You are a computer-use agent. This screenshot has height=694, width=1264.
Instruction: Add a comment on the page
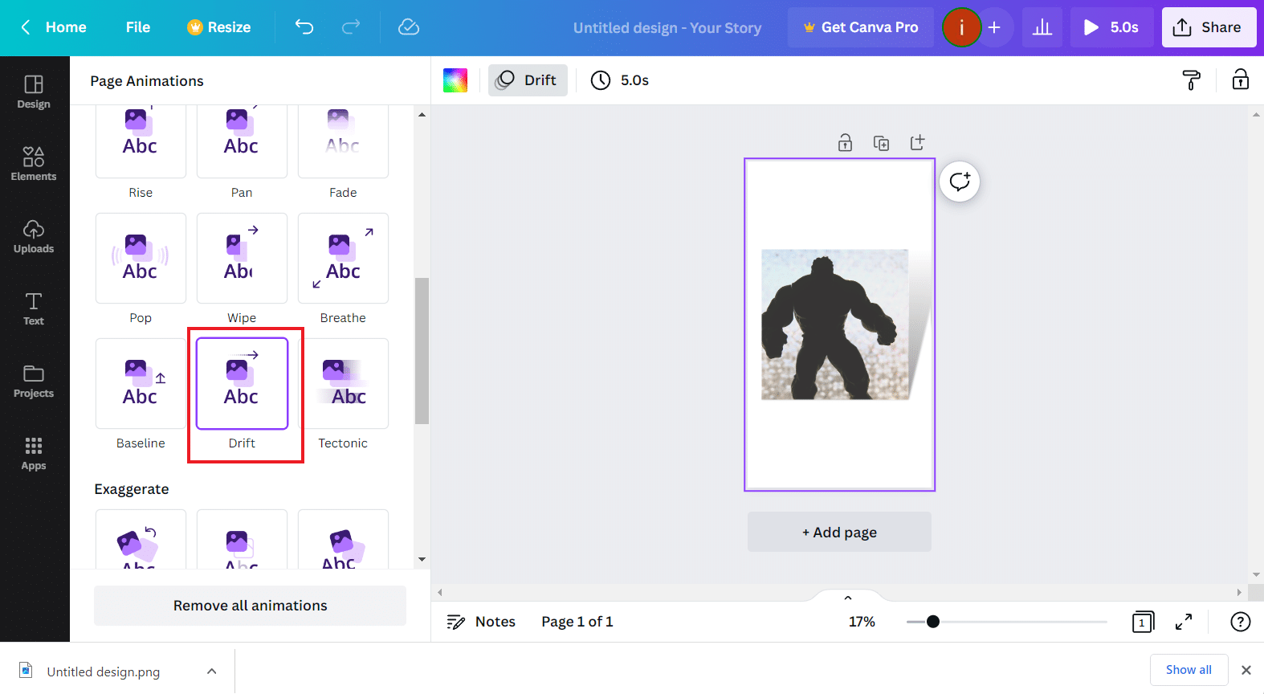click(960, 182)
